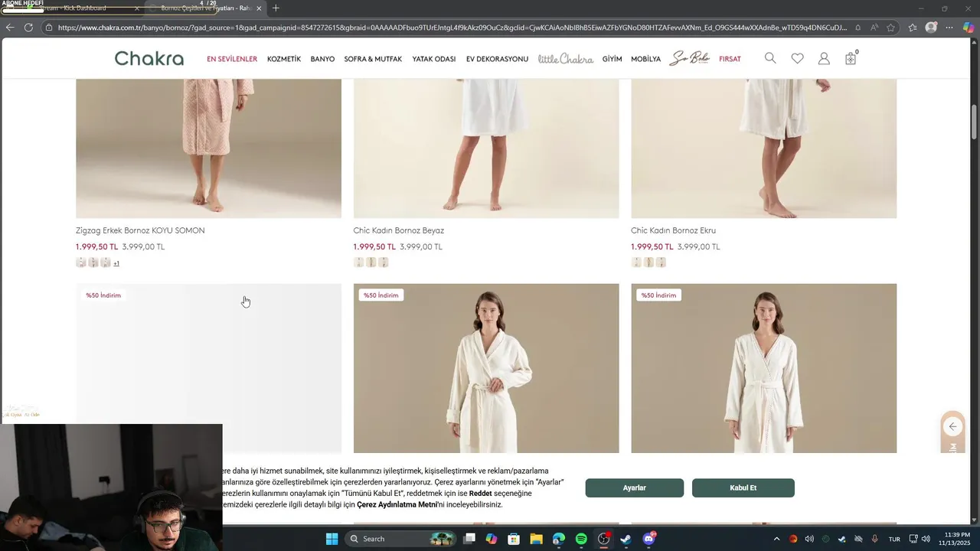Click the Kabul Et cookie button
Viewport: 980px width, 551px height.
coord(743,488)
